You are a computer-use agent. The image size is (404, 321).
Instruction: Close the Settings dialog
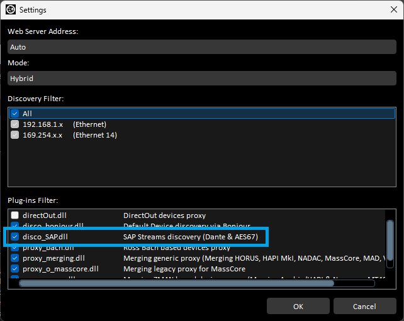point(394,9)
